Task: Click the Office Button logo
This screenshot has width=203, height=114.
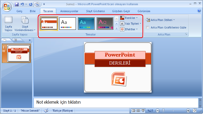Action: click(x=7, y=7)
